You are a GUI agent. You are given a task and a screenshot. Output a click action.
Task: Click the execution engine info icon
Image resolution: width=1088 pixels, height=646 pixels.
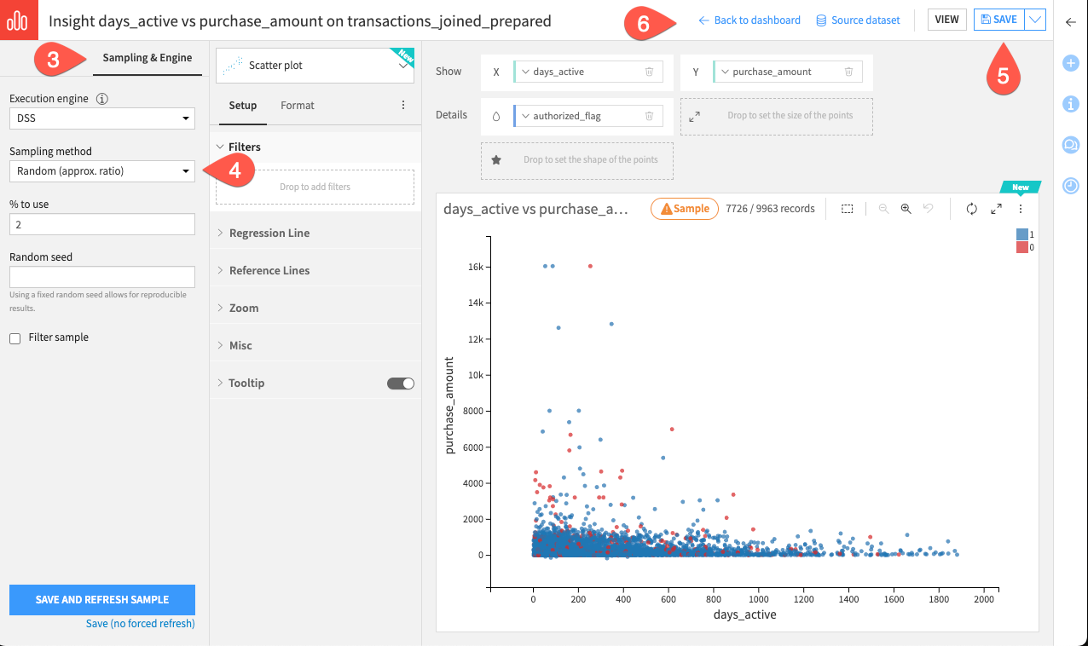102,99
